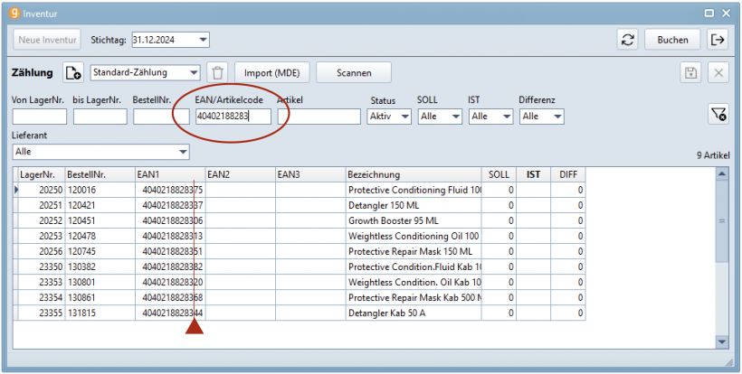Image resolution: width=742 pixels, height=374 pixels.
Task: Click the app logo in title bar
Action: click(13, 13)
